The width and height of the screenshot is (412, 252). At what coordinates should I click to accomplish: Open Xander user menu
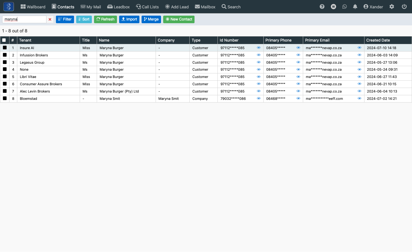pyautogui.click(x=373, y=7)
